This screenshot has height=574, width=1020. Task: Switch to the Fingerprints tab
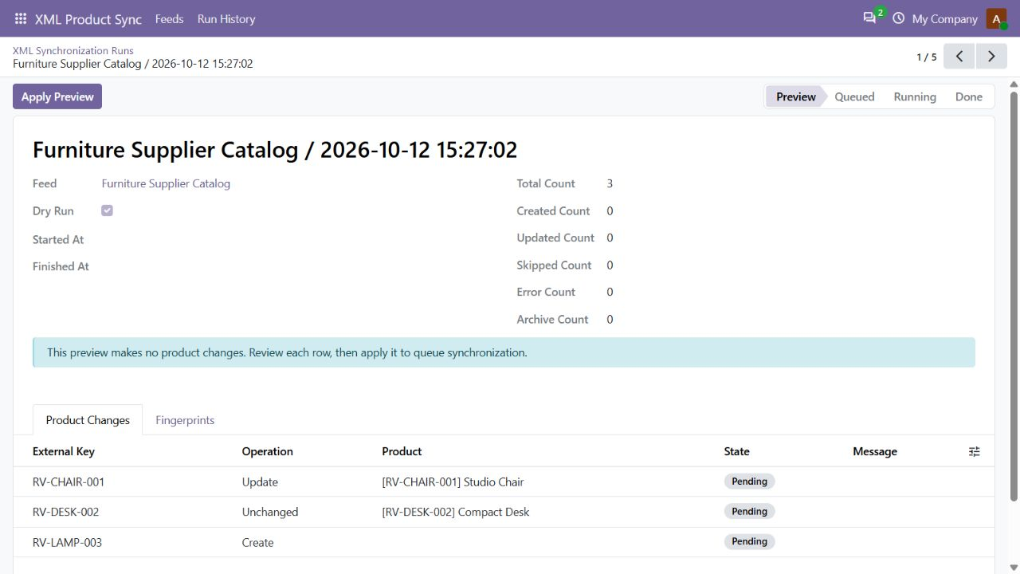[x=185, y=420]
